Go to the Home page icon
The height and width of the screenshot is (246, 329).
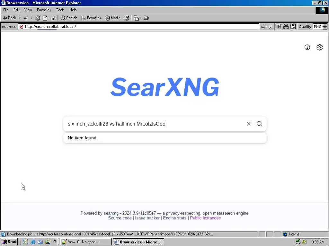click(x=53, y=18)
